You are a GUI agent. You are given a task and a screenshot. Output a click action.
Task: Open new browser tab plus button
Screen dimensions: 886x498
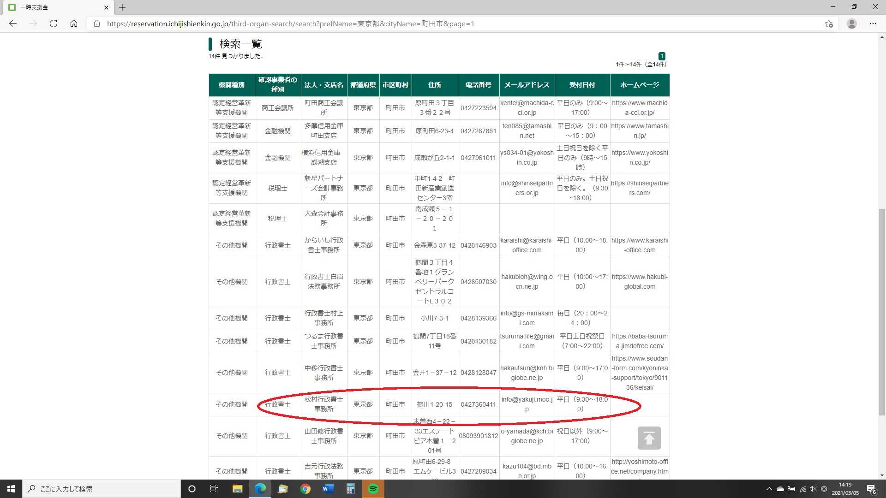pos(122,7)
